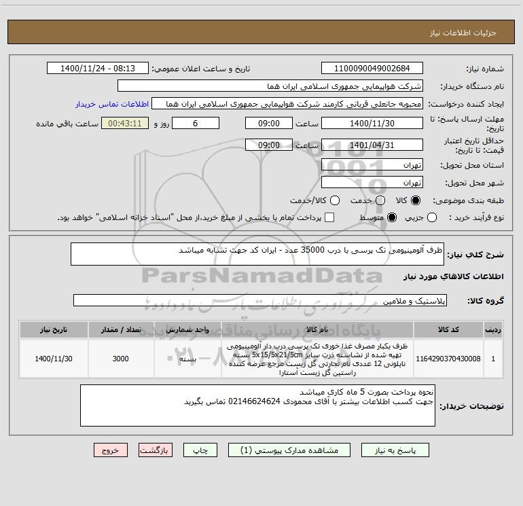Click the توضیحات خریدار text area
523x506 pixels.
coord(257,405)
